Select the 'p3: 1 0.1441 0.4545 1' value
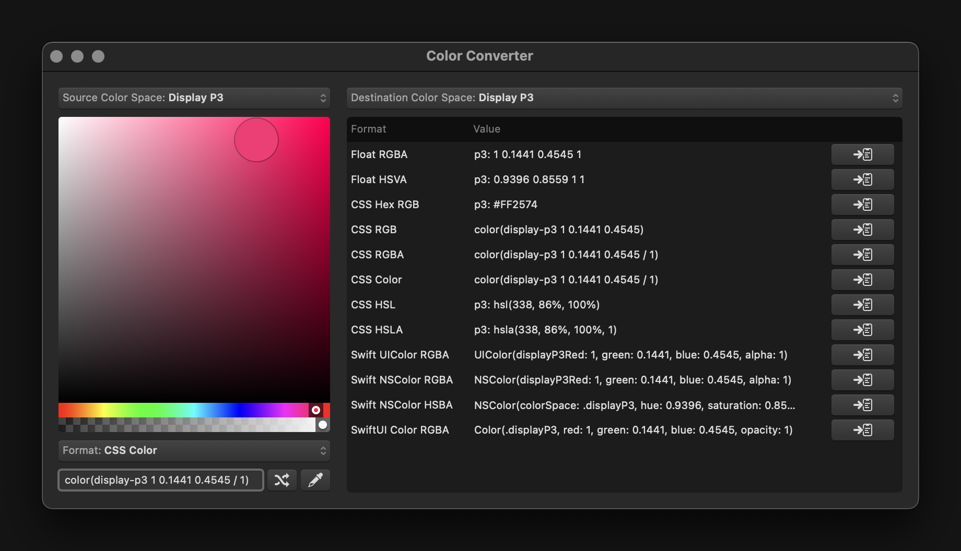 click(x=528, y=154)
